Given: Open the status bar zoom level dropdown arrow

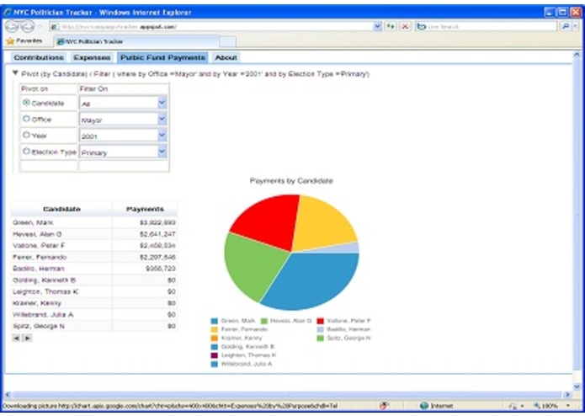Looking at the screenshot, I should (x=568, y=406).
